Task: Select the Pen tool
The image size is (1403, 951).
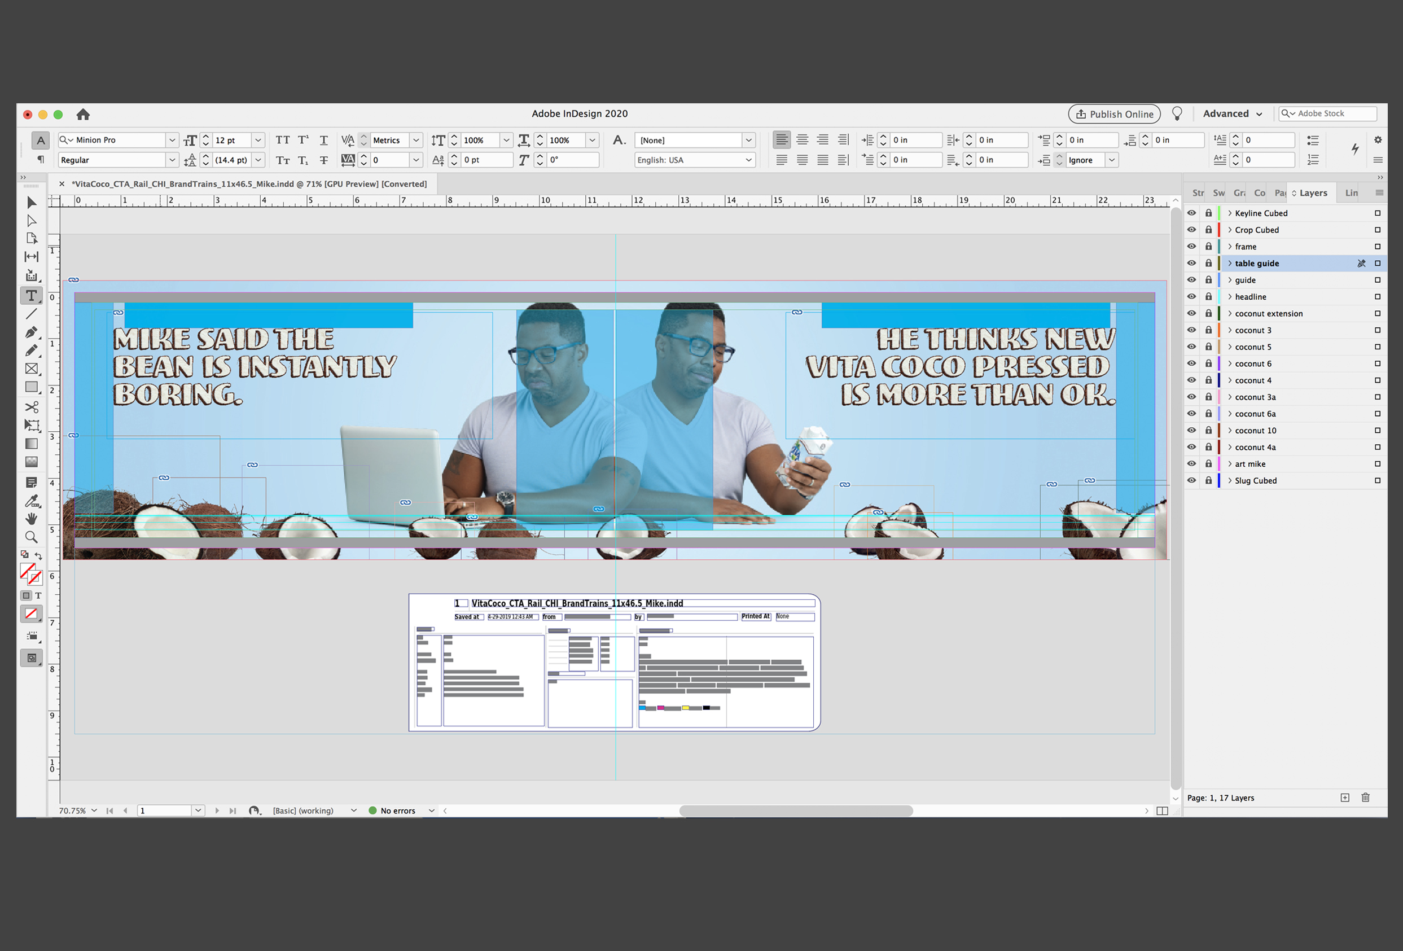Action: tap(32, 332)
